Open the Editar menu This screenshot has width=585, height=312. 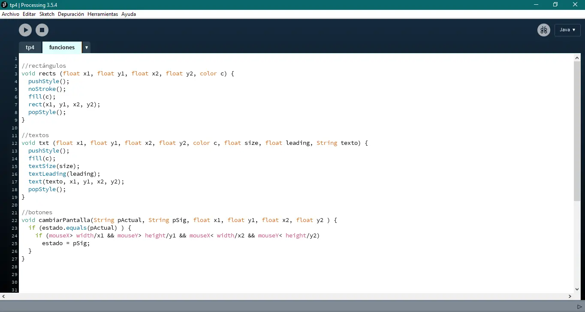(x=29, y=14)
